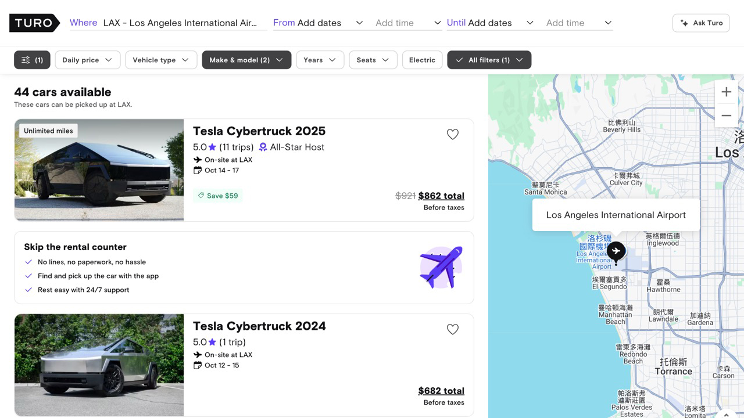Favorite the Tesla Cybertruck 2025 heart icon

coord(452,135)
